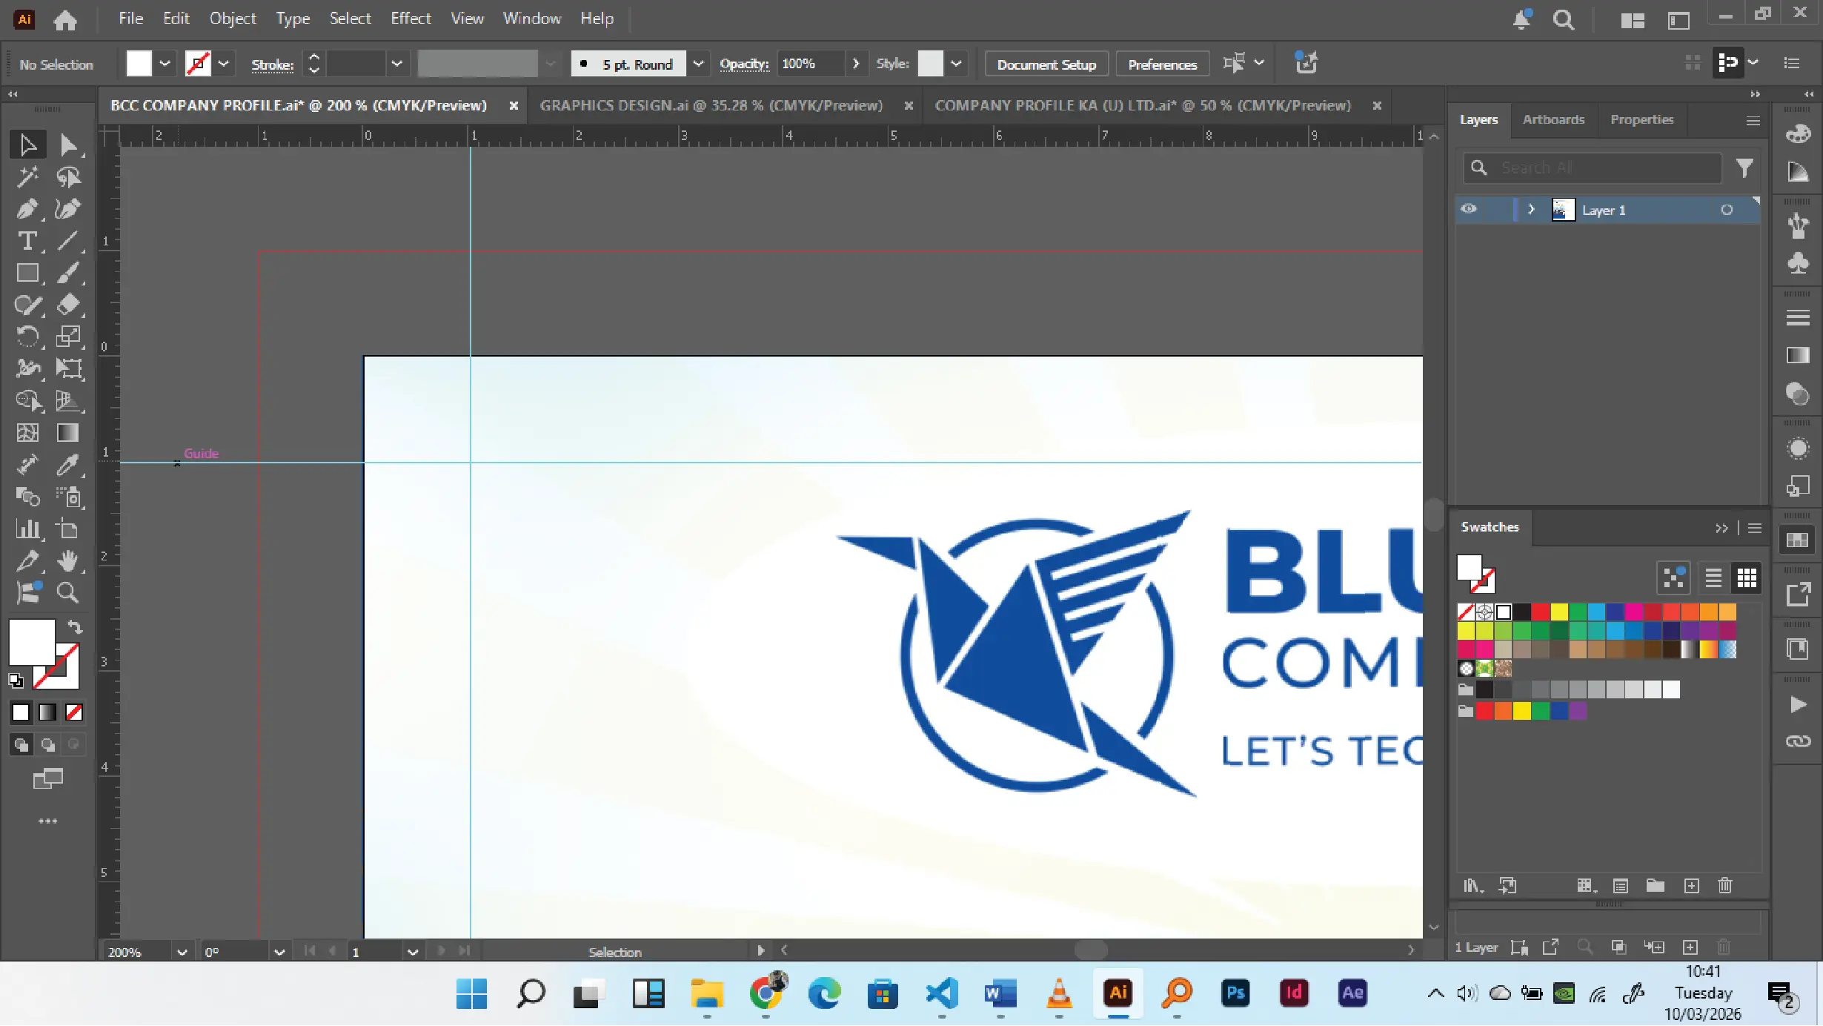
Task: Set paint mode to None
Action: click(74, 712)
